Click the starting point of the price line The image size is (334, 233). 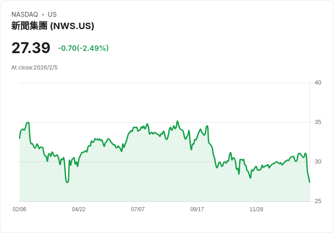(20, 138)
